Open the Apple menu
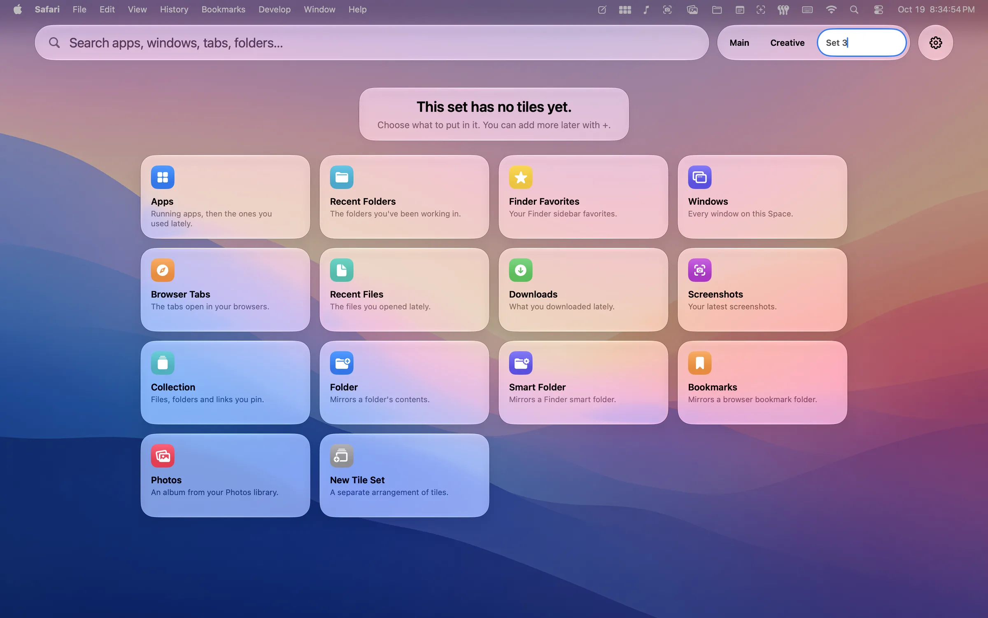The image size is (988, 618). pos(17,9)
